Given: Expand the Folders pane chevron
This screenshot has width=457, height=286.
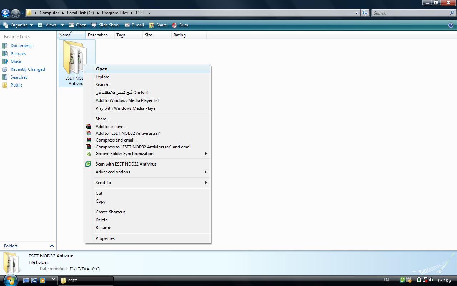Looking at the screenshot, I should pyautogui.click(x=52, y=246).
